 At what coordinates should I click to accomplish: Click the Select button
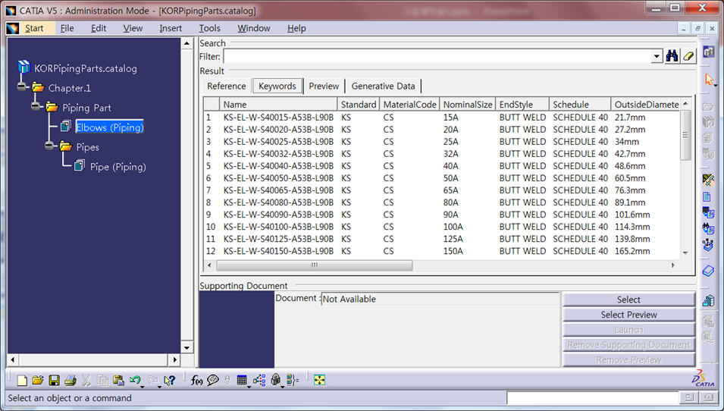tap(628, 300)
